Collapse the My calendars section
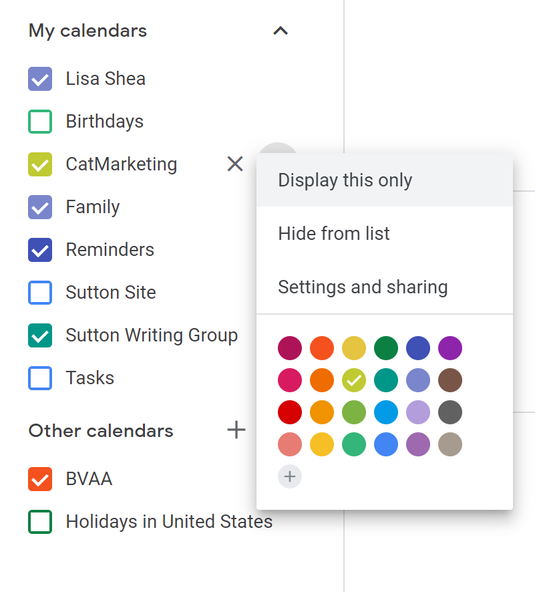This screenshot has height=592, width=535. [281, 31]
